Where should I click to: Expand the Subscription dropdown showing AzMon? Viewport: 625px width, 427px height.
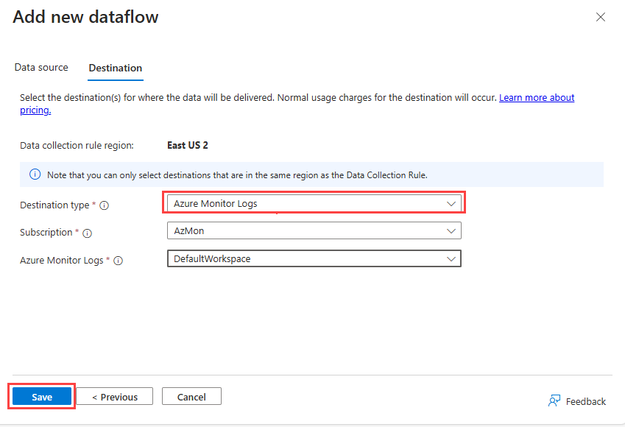point(314,231)
